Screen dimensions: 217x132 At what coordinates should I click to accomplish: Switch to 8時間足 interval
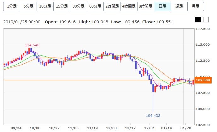[x=146, y=6]
